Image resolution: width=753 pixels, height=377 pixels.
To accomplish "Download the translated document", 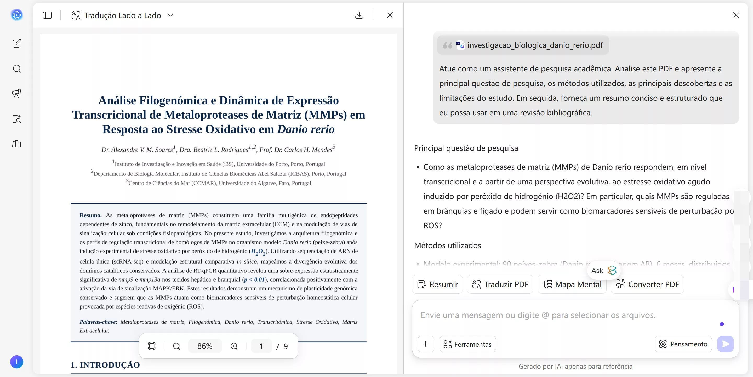I will (x=359, y=15).
